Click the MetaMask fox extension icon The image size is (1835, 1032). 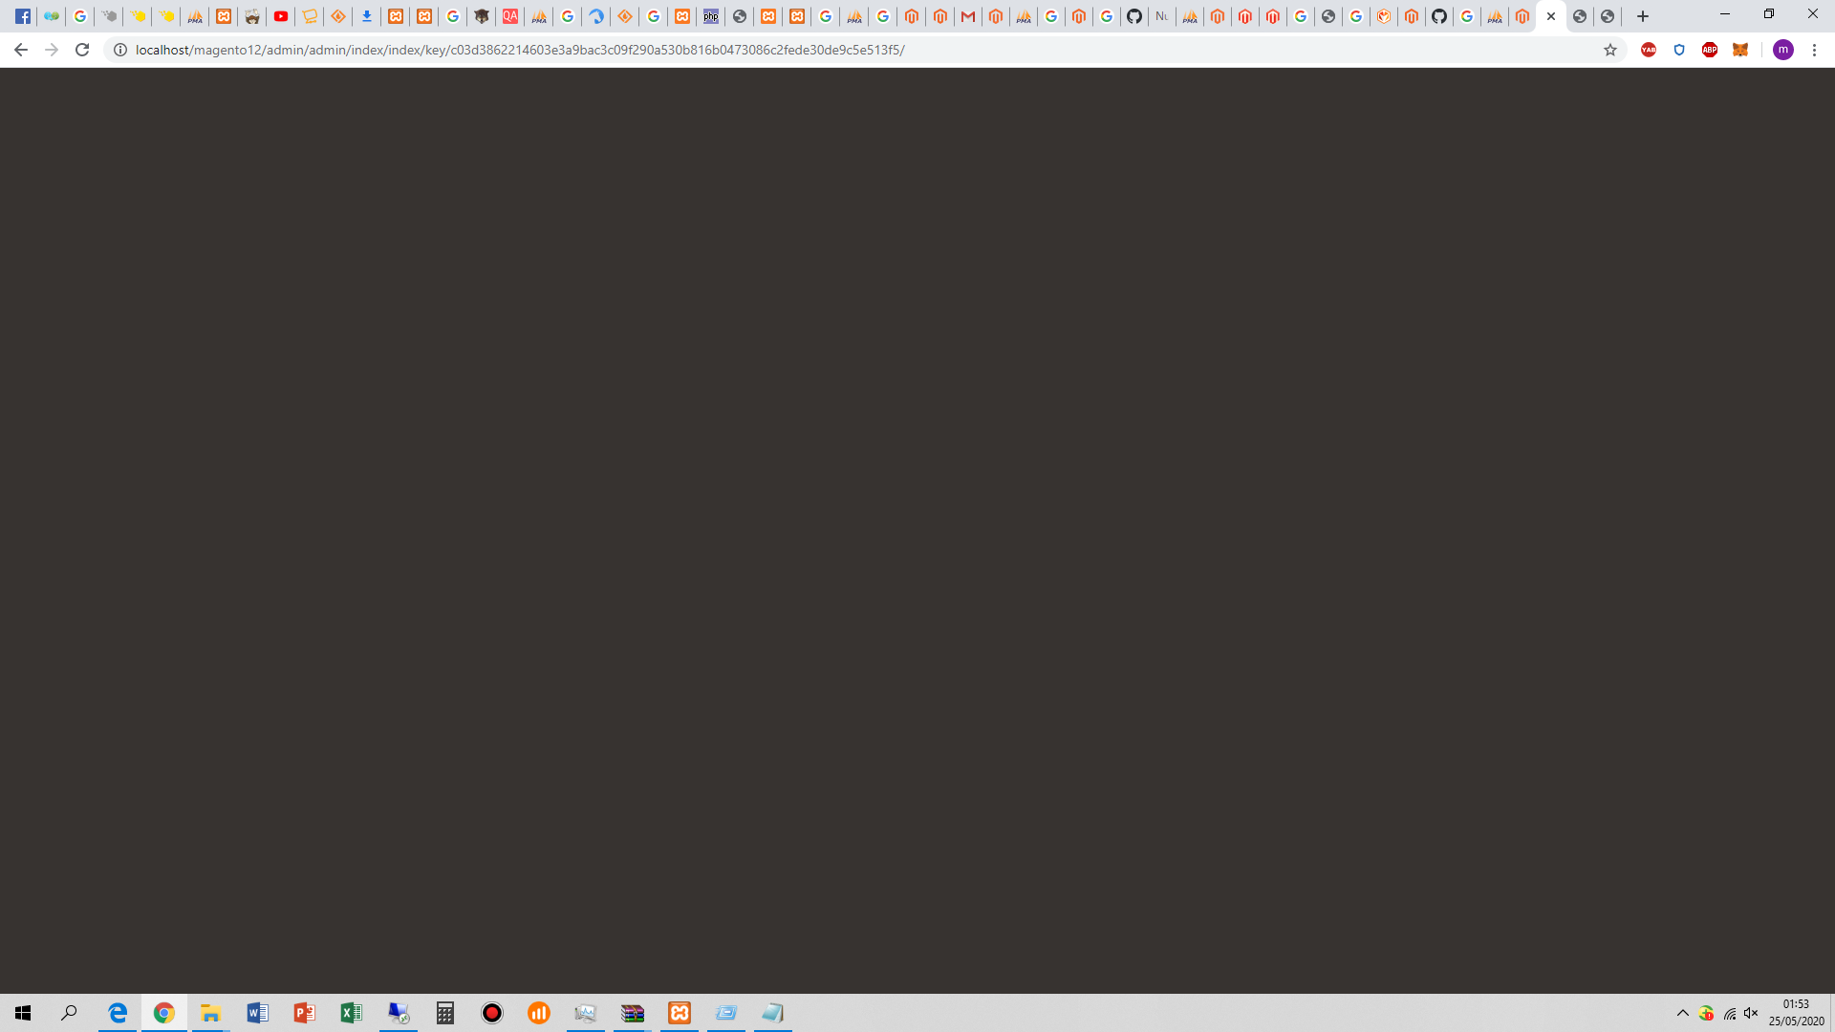[1740, 50]
